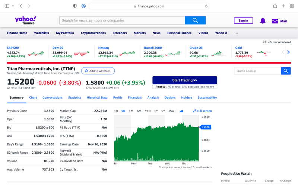Screen dimensions: 298x186
Task: Switch to the Holders tab
Action: point(187,97)
